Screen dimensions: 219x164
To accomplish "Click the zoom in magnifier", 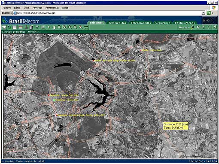I will 59,27.
